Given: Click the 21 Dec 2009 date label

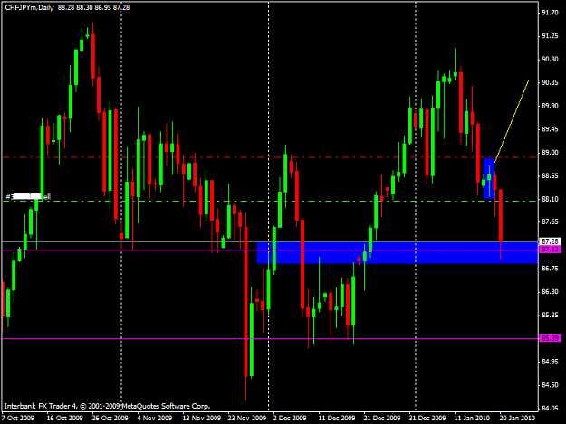Looking at the screenshot, I should [x=382, y=418].
